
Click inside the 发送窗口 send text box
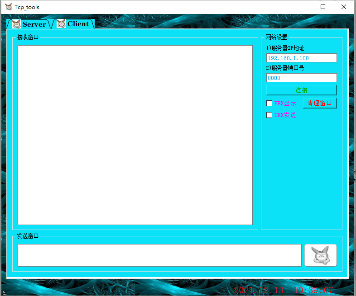pyautogui.click(x=159, y=255)
